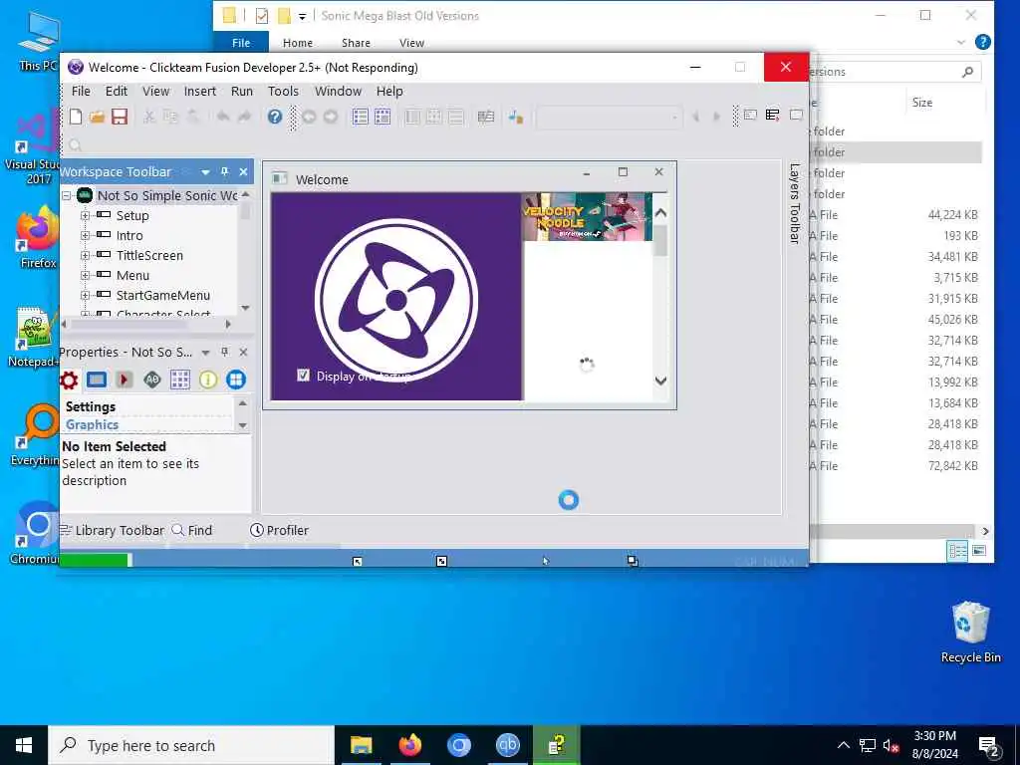Open the notification center icon
The height and width of the screenshot is (765, 1020).
coord(988,746)
